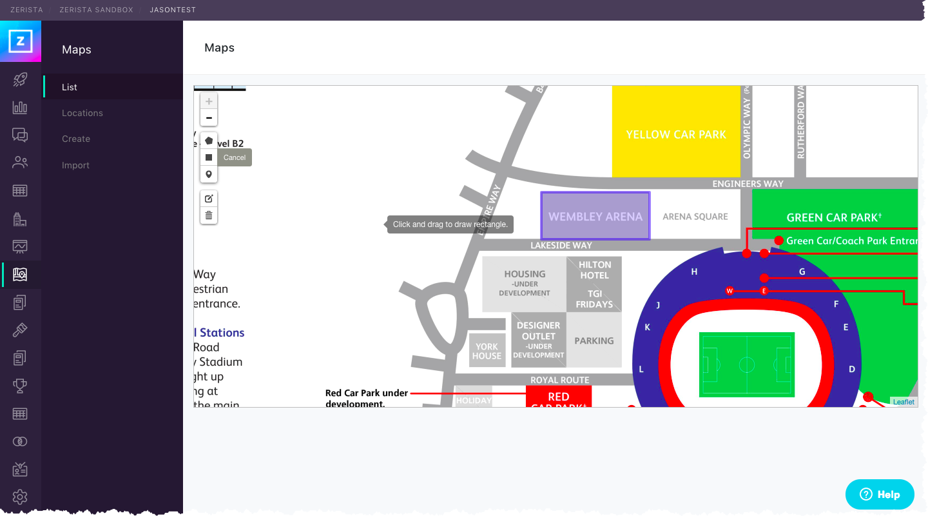The height and width of the screenshot is (516, 928).
Task: Open the people attendees icon
Action: click(20, 163)
